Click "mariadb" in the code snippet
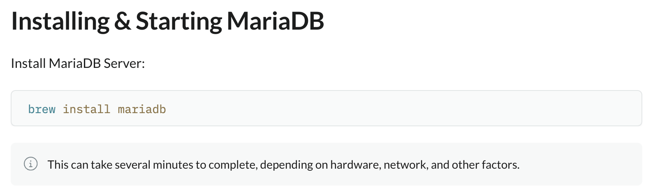This screenshot has height=195, width=653. point(142,109)
